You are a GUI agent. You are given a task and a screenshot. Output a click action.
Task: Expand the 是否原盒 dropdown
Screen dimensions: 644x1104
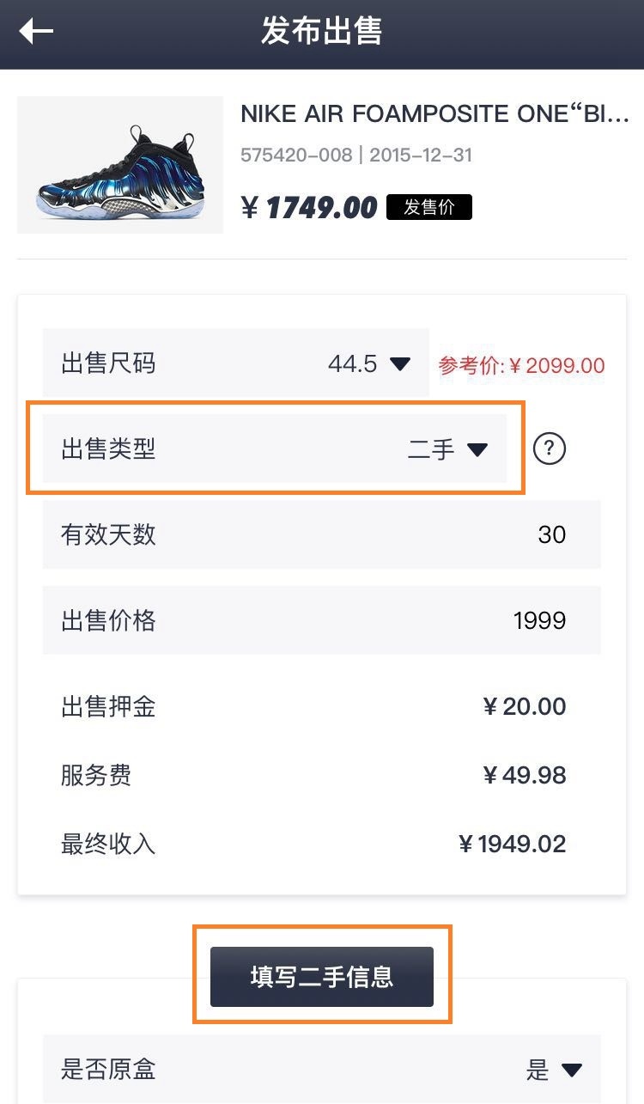571,1070
